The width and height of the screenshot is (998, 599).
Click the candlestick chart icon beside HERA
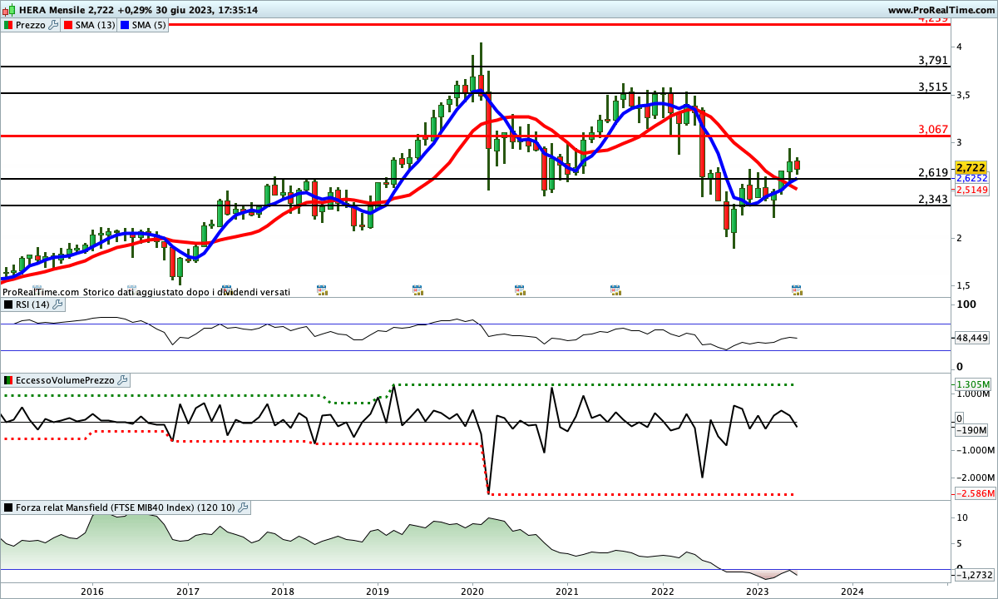(7, 10)
